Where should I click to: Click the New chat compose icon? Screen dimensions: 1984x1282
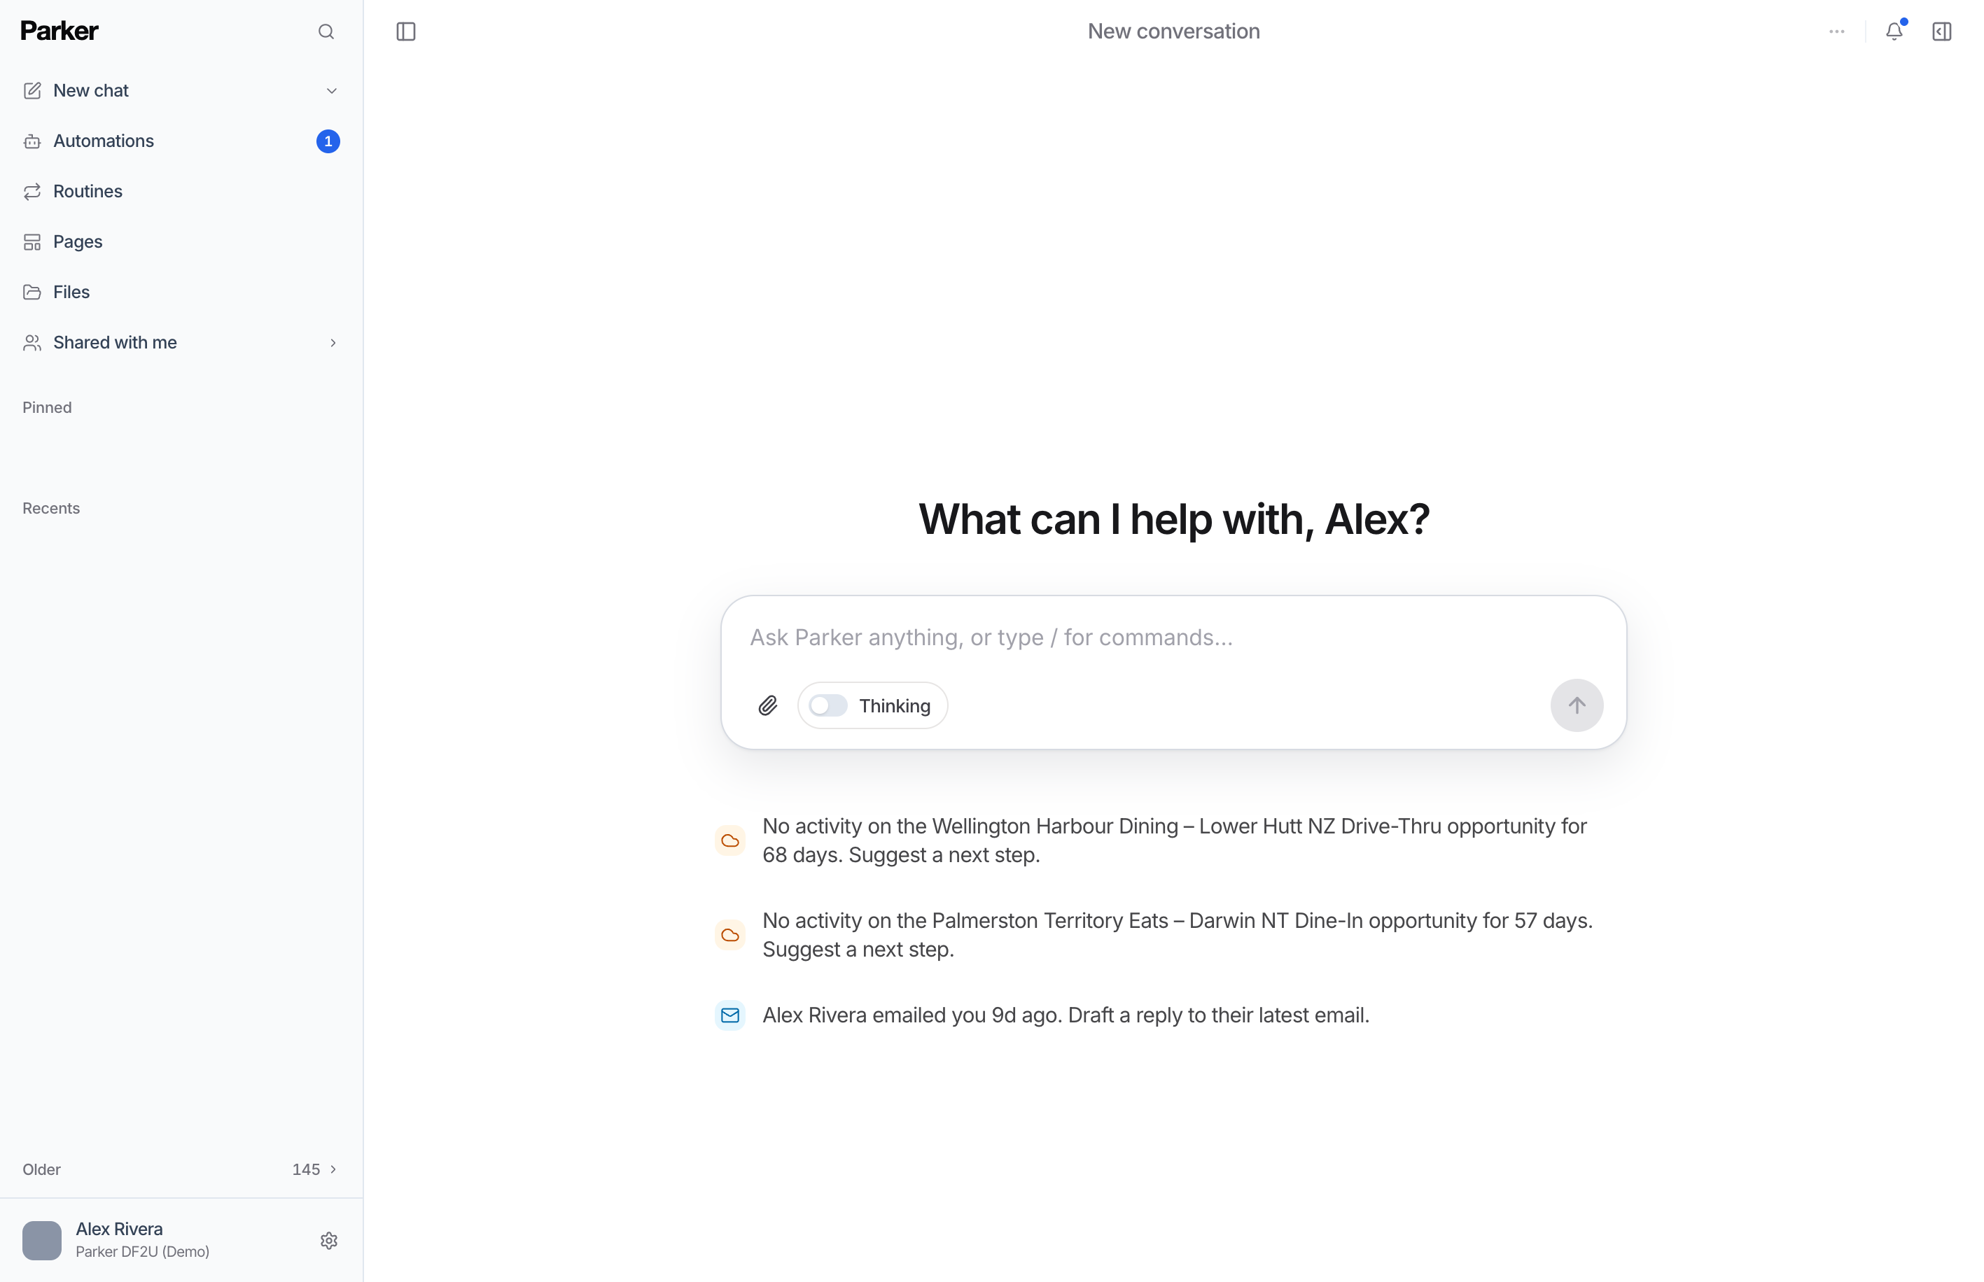[x=32, y=91]
